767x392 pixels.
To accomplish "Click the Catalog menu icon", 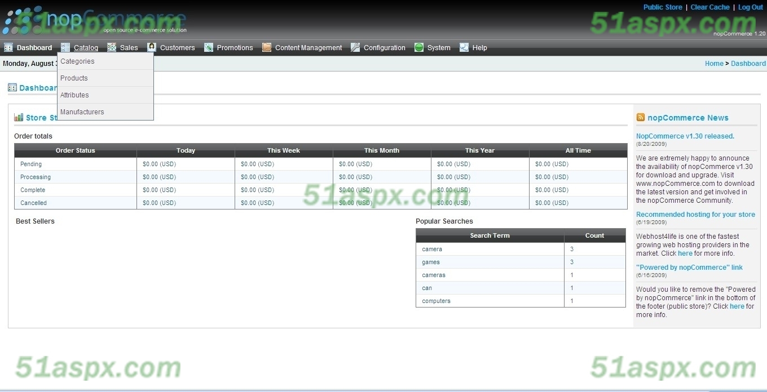I will pos(65,48).
